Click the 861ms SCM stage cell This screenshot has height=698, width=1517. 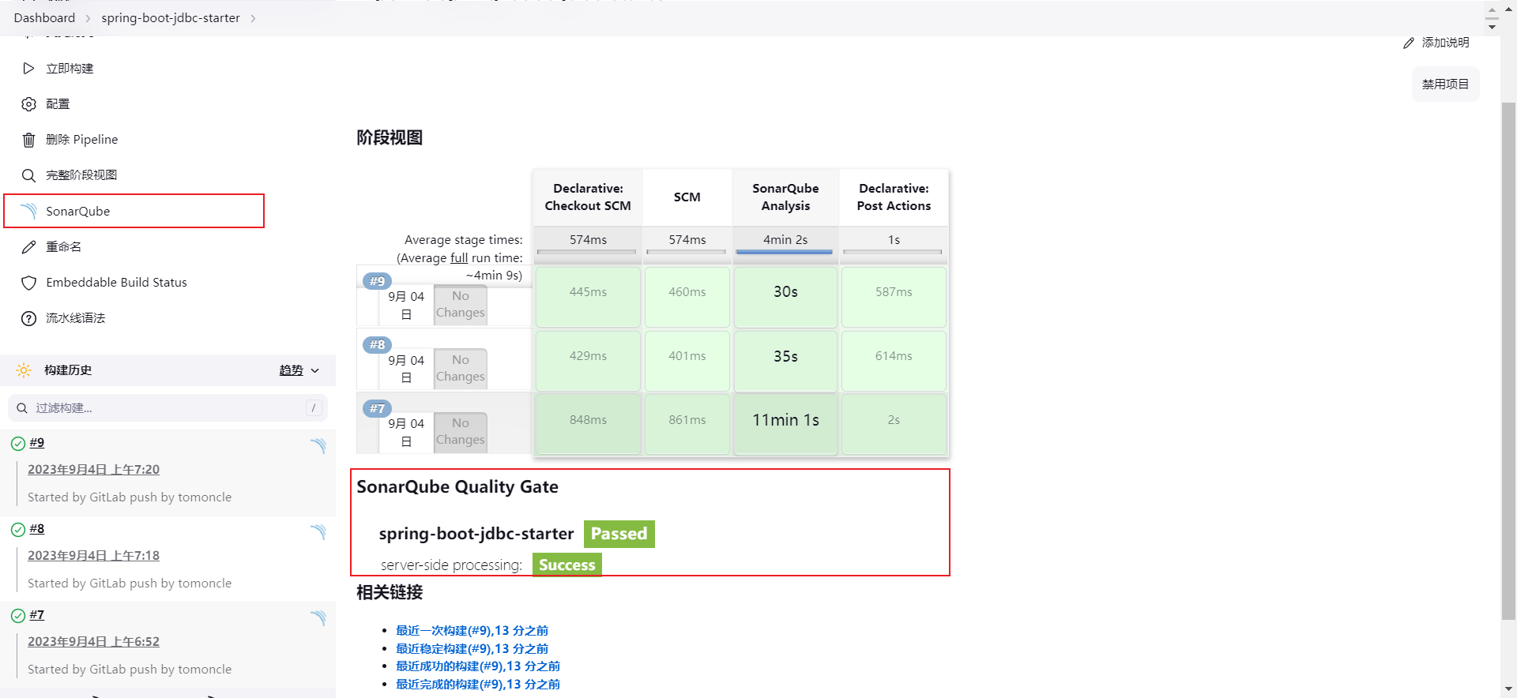pyautogui.click(x=687, y=425)
